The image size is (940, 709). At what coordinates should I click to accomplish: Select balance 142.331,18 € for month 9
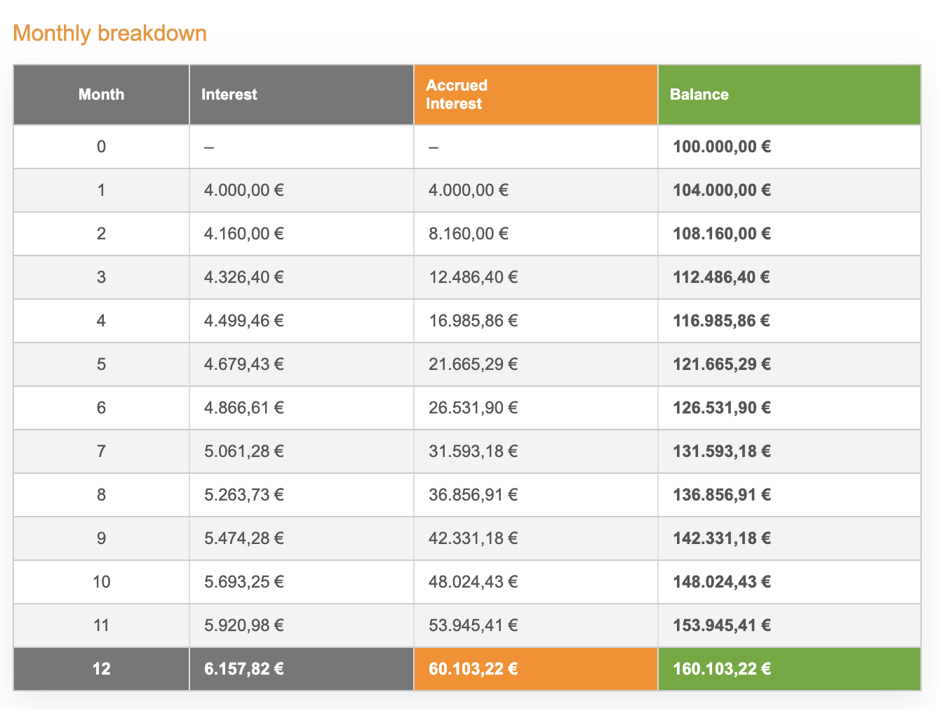point(722,538)
